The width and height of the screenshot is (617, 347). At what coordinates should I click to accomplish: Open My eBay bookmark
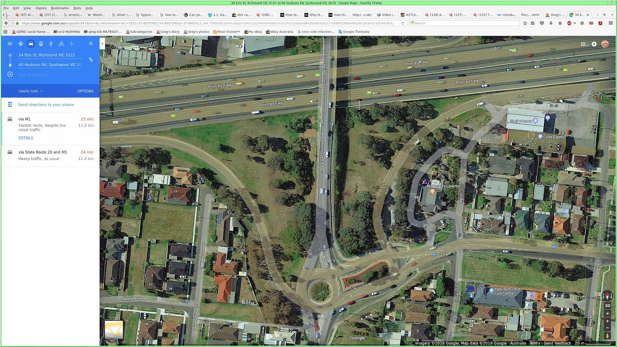point(253,31)
